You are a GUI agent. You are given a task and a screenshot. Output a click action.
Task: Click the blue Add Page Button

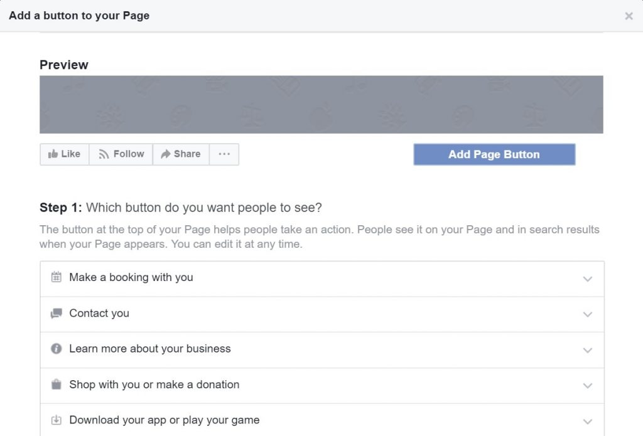pyautogui.click(x=494, y=154)
